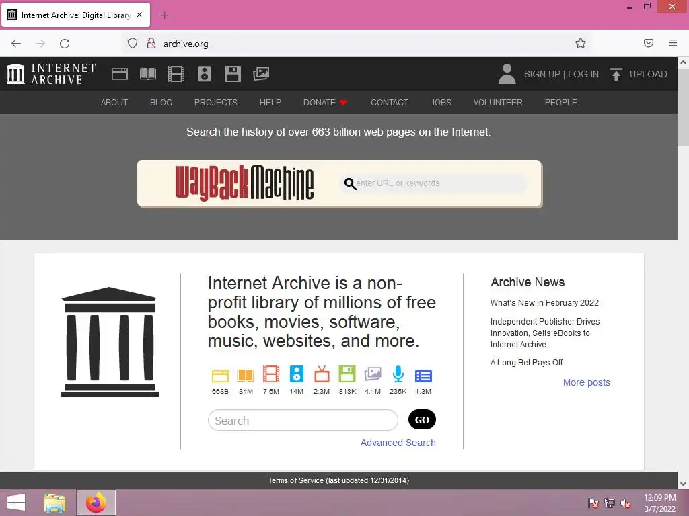Click the site security padlock icon
This screenshot has width=689, height=516.
151,43
